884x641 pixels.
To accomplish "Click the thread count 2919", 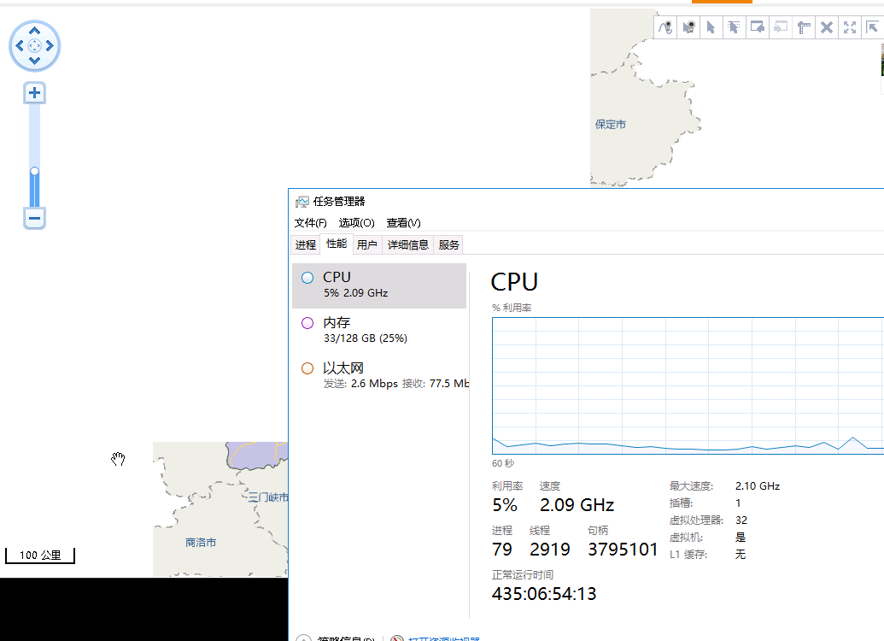I will click(x=550, y=549).
